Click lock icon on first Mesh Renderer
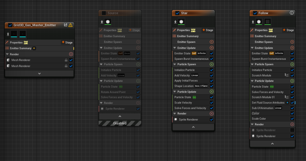The width and height of the screenshot is (306, 161). [x=66, y=60]
